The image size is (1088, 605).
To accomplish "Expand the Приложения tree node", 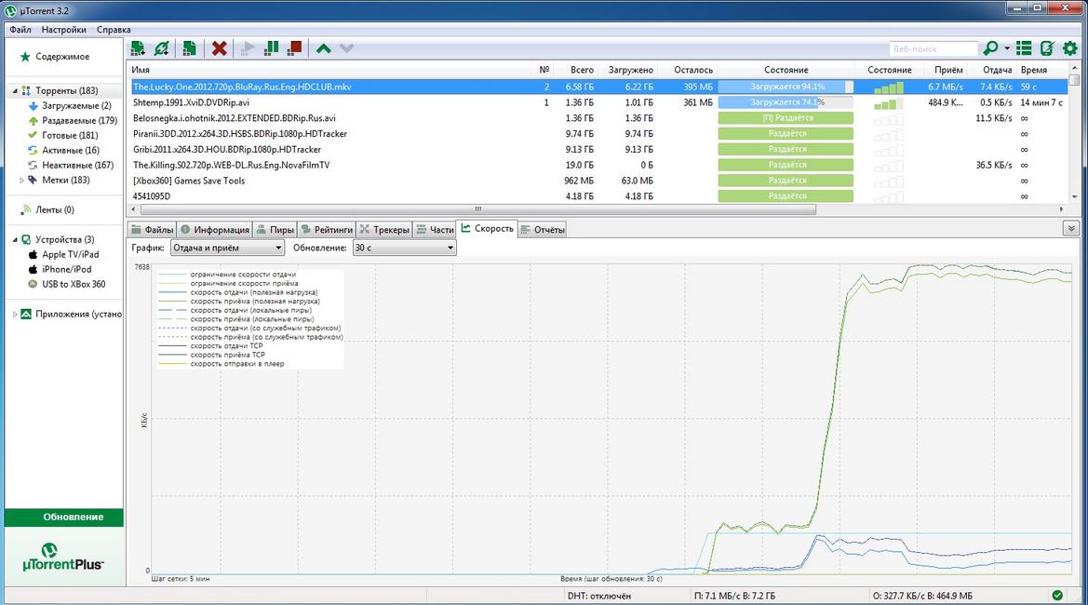I will (15, 315).
